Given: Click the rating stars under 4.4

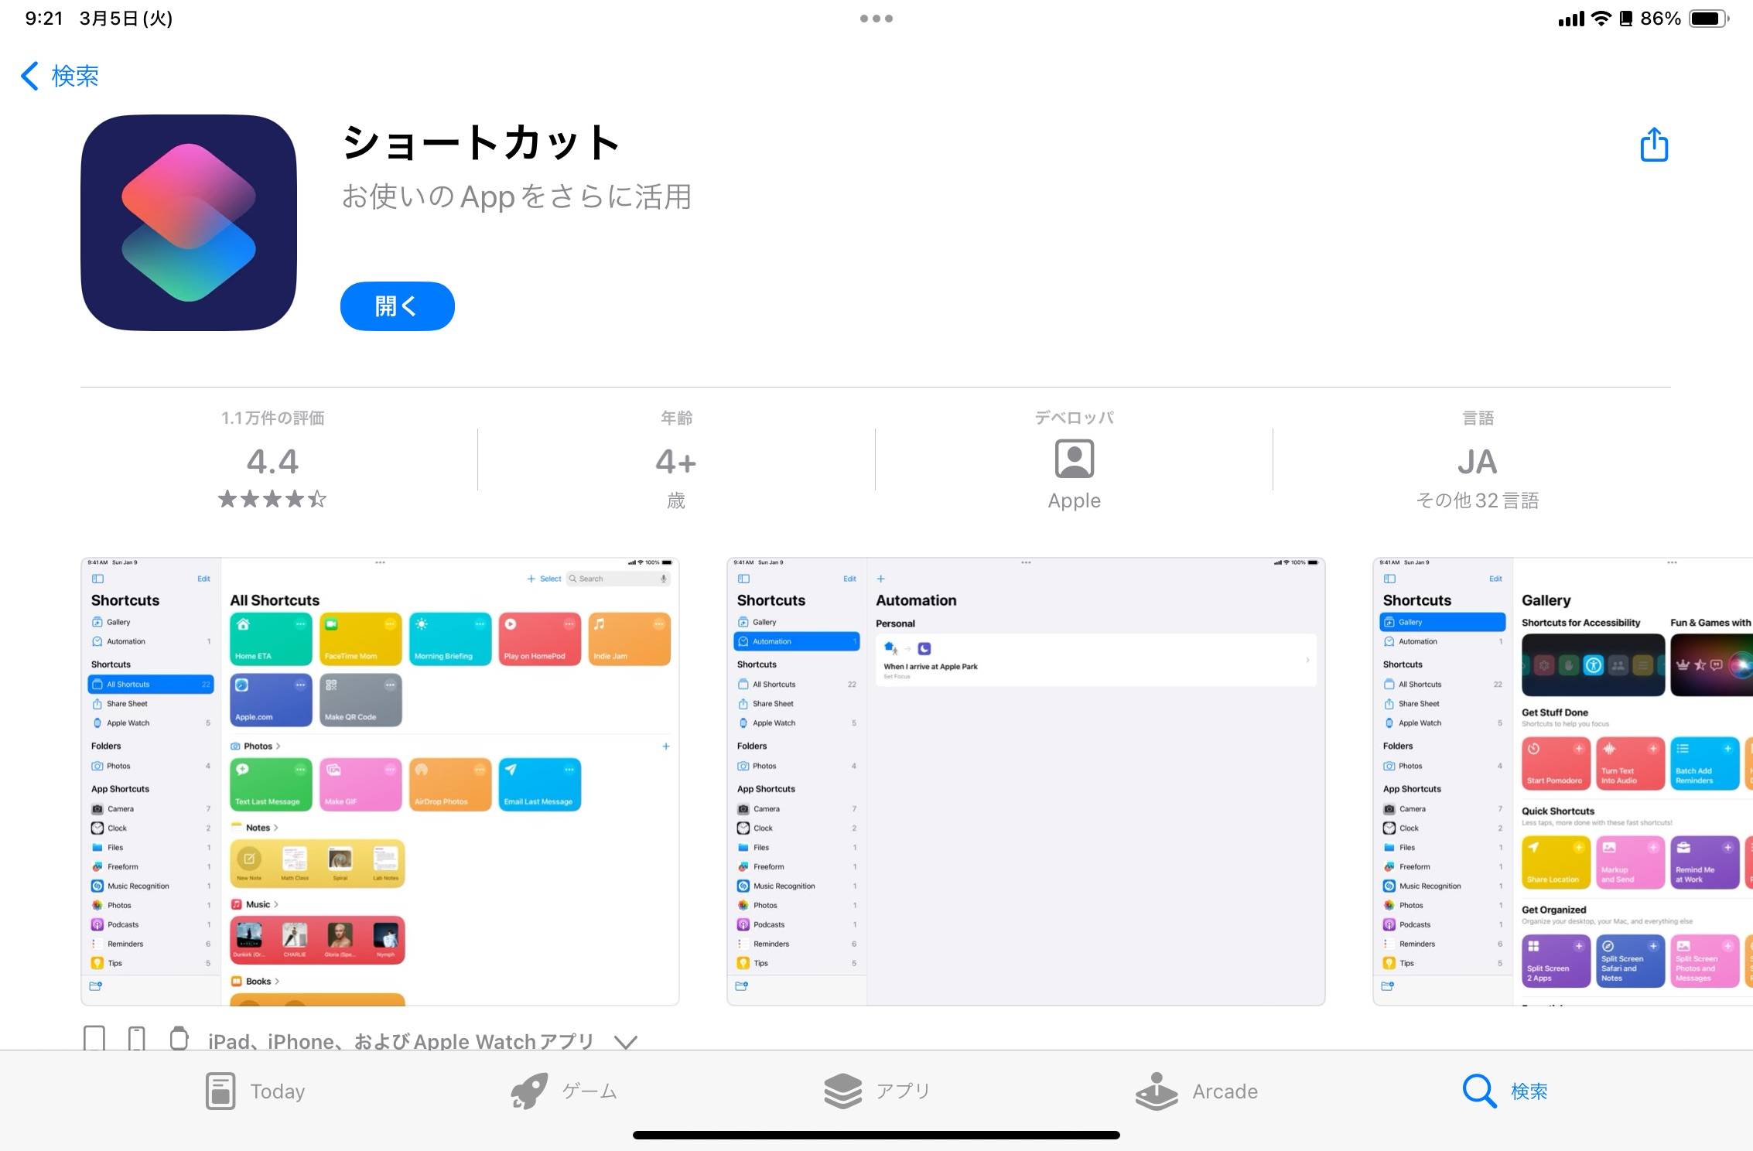Looking at the screenshot, I should (x=272, y=499).
